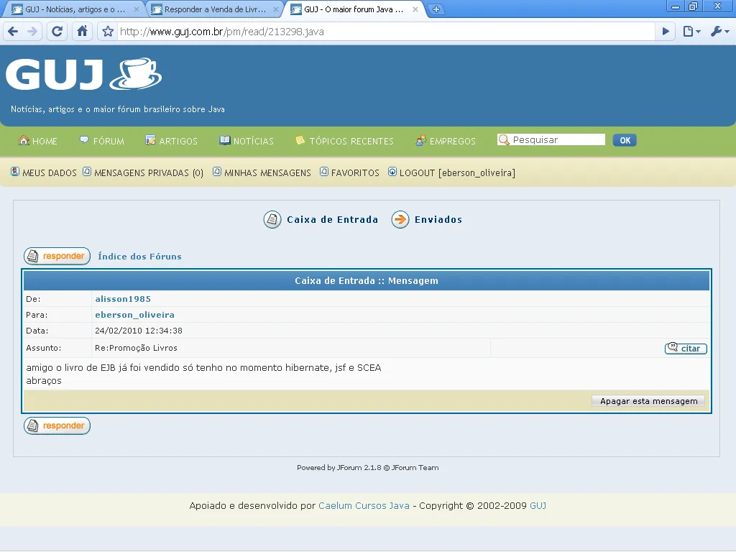Open Enviados sent messages link
This screenshot has width=736, height=552.
pos(438,220)
